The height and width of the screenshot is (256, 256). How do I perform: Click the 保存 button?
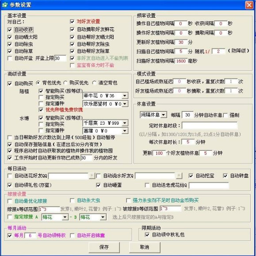(x=104, y=247)
